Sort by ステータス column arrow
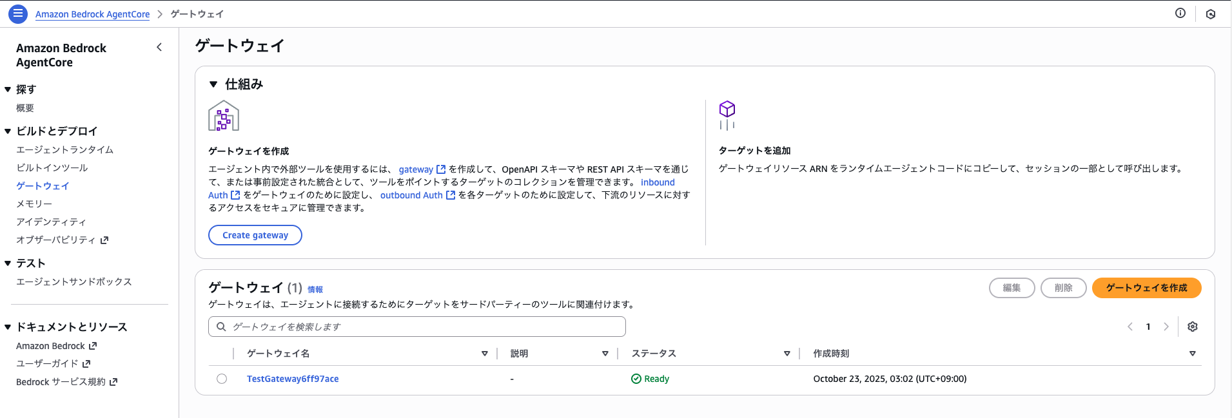The image size is (1232, 418). pos(787,354)
